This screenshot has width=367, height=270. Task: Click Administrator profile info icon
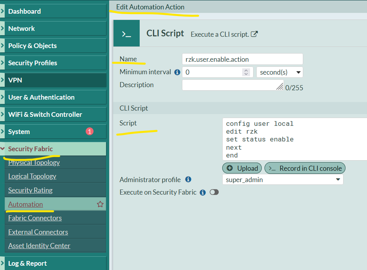pos(188,179)
